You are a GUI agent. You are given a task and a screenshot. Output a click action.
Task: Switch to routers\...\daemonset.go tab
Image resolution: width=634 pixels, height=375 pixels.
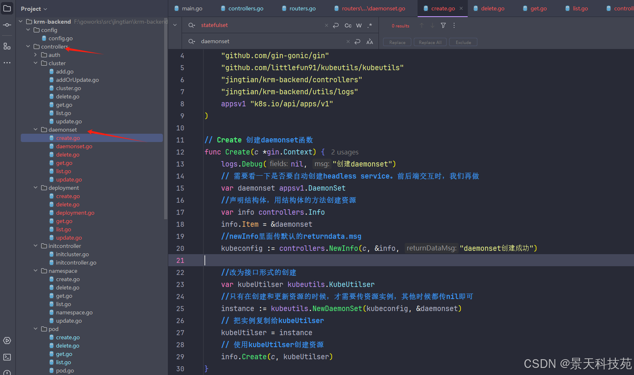pyautogui.click(x=370, y=8)
